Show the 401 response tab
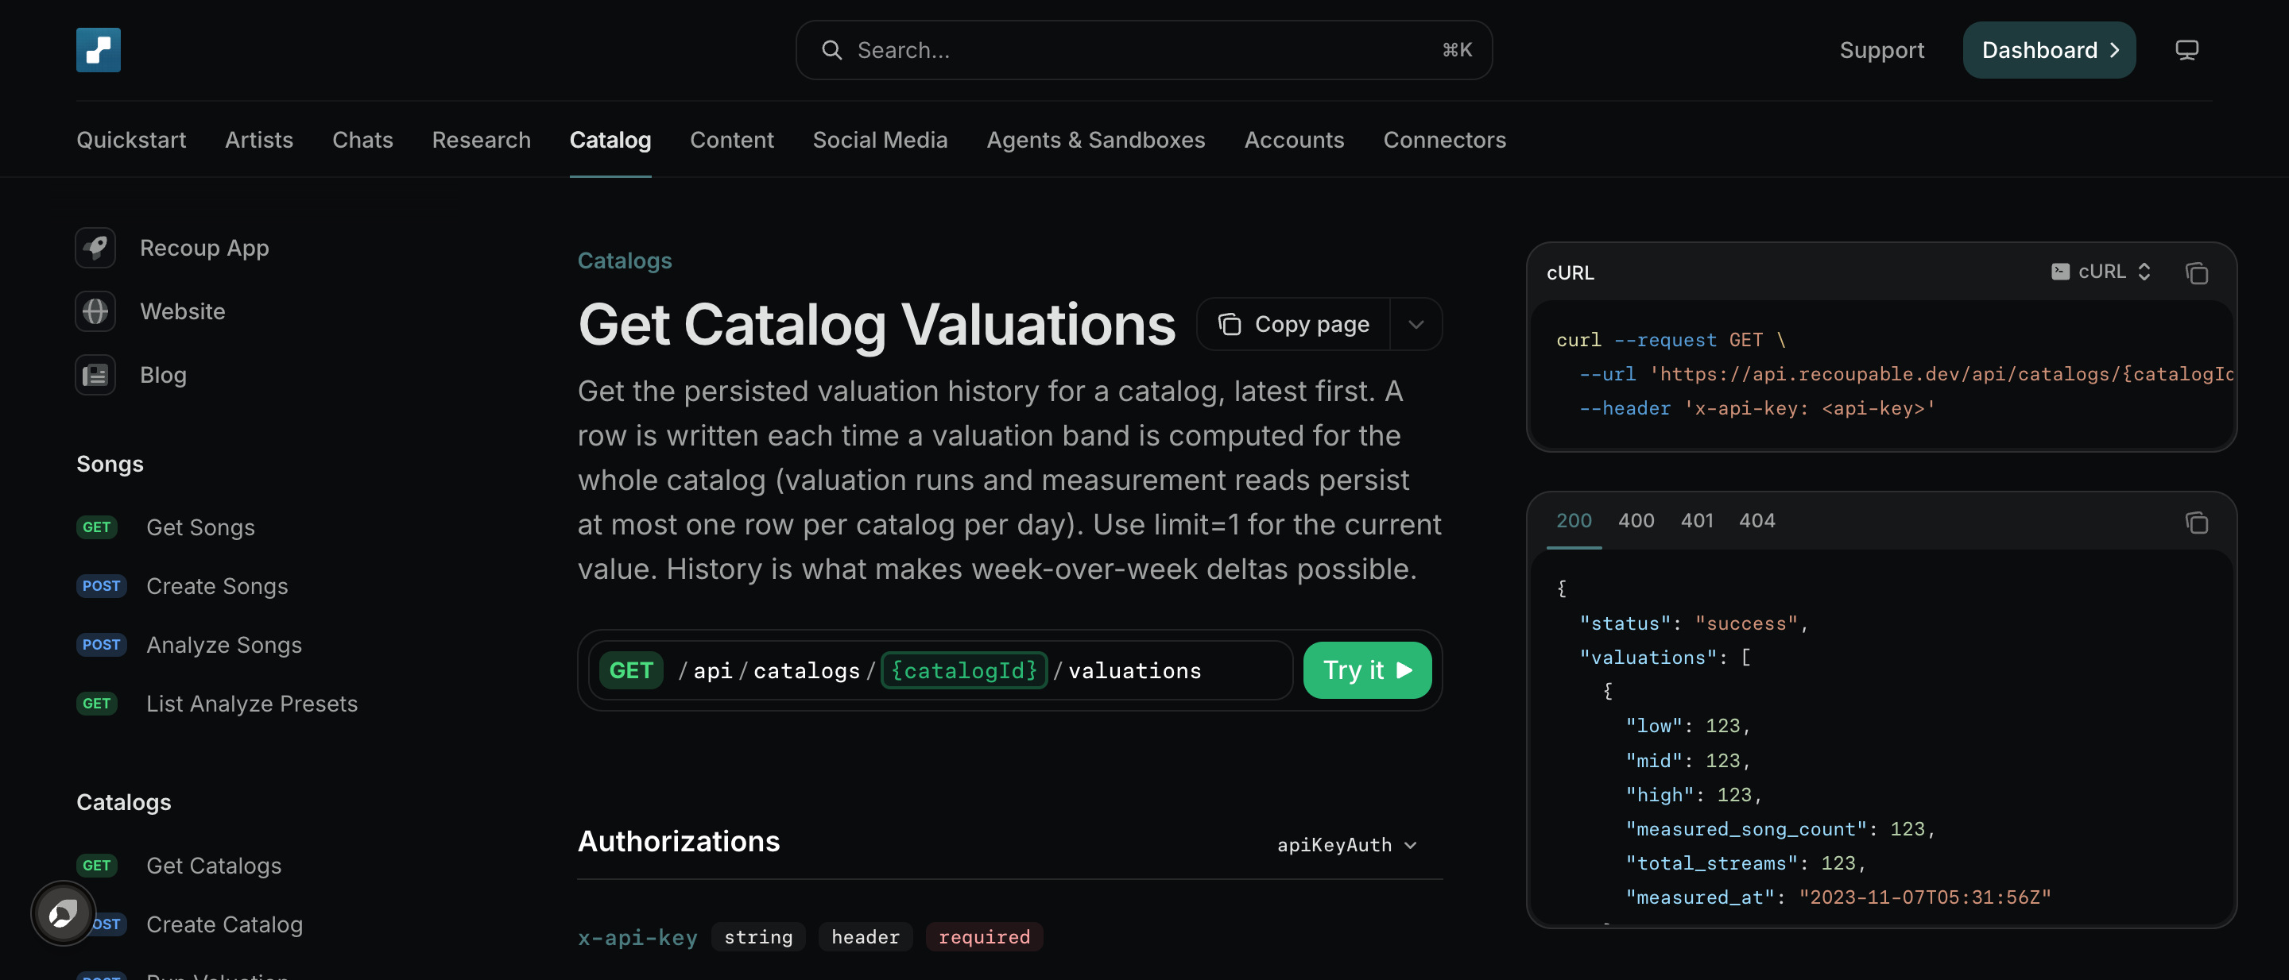The height and width of the screenshot is (980, 2289). 1696,521
